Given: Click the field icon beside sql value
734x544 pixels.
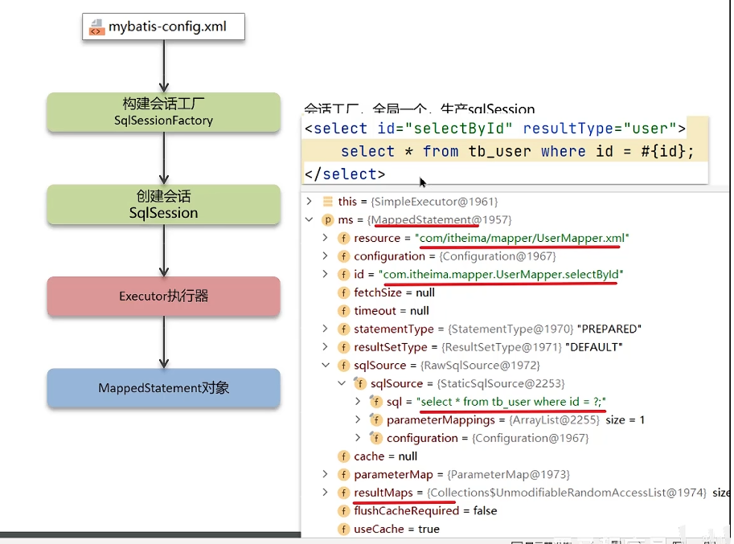Looking at the screenshot, I should pyautogui.click(x=376, y=402).
